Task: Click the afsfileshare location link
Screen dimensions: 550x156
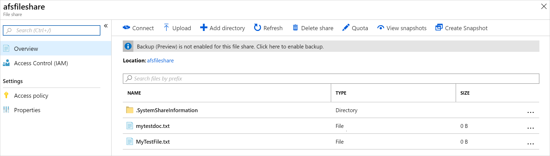Action: click(x=160, y=61)
